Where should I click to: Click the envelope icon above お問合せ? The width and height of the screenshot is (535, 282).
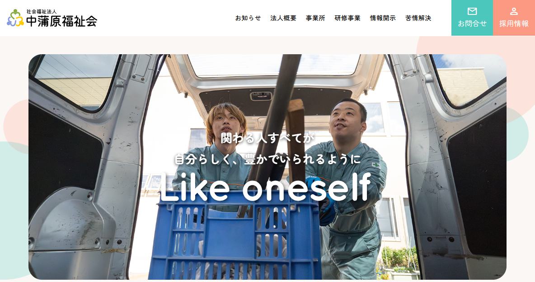[472, 12]
